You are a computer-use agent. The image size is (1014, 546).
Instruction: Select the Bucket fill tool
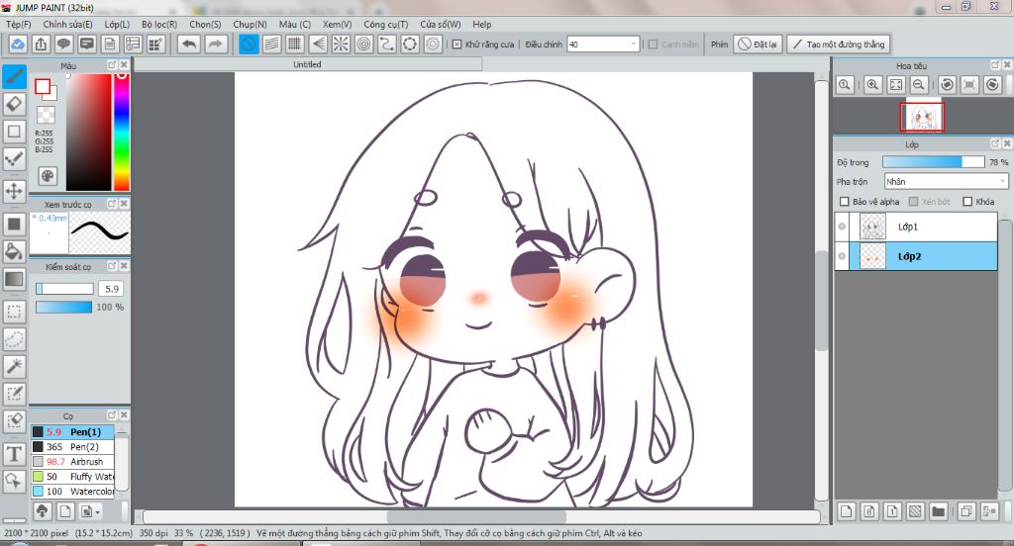[14, 251]
